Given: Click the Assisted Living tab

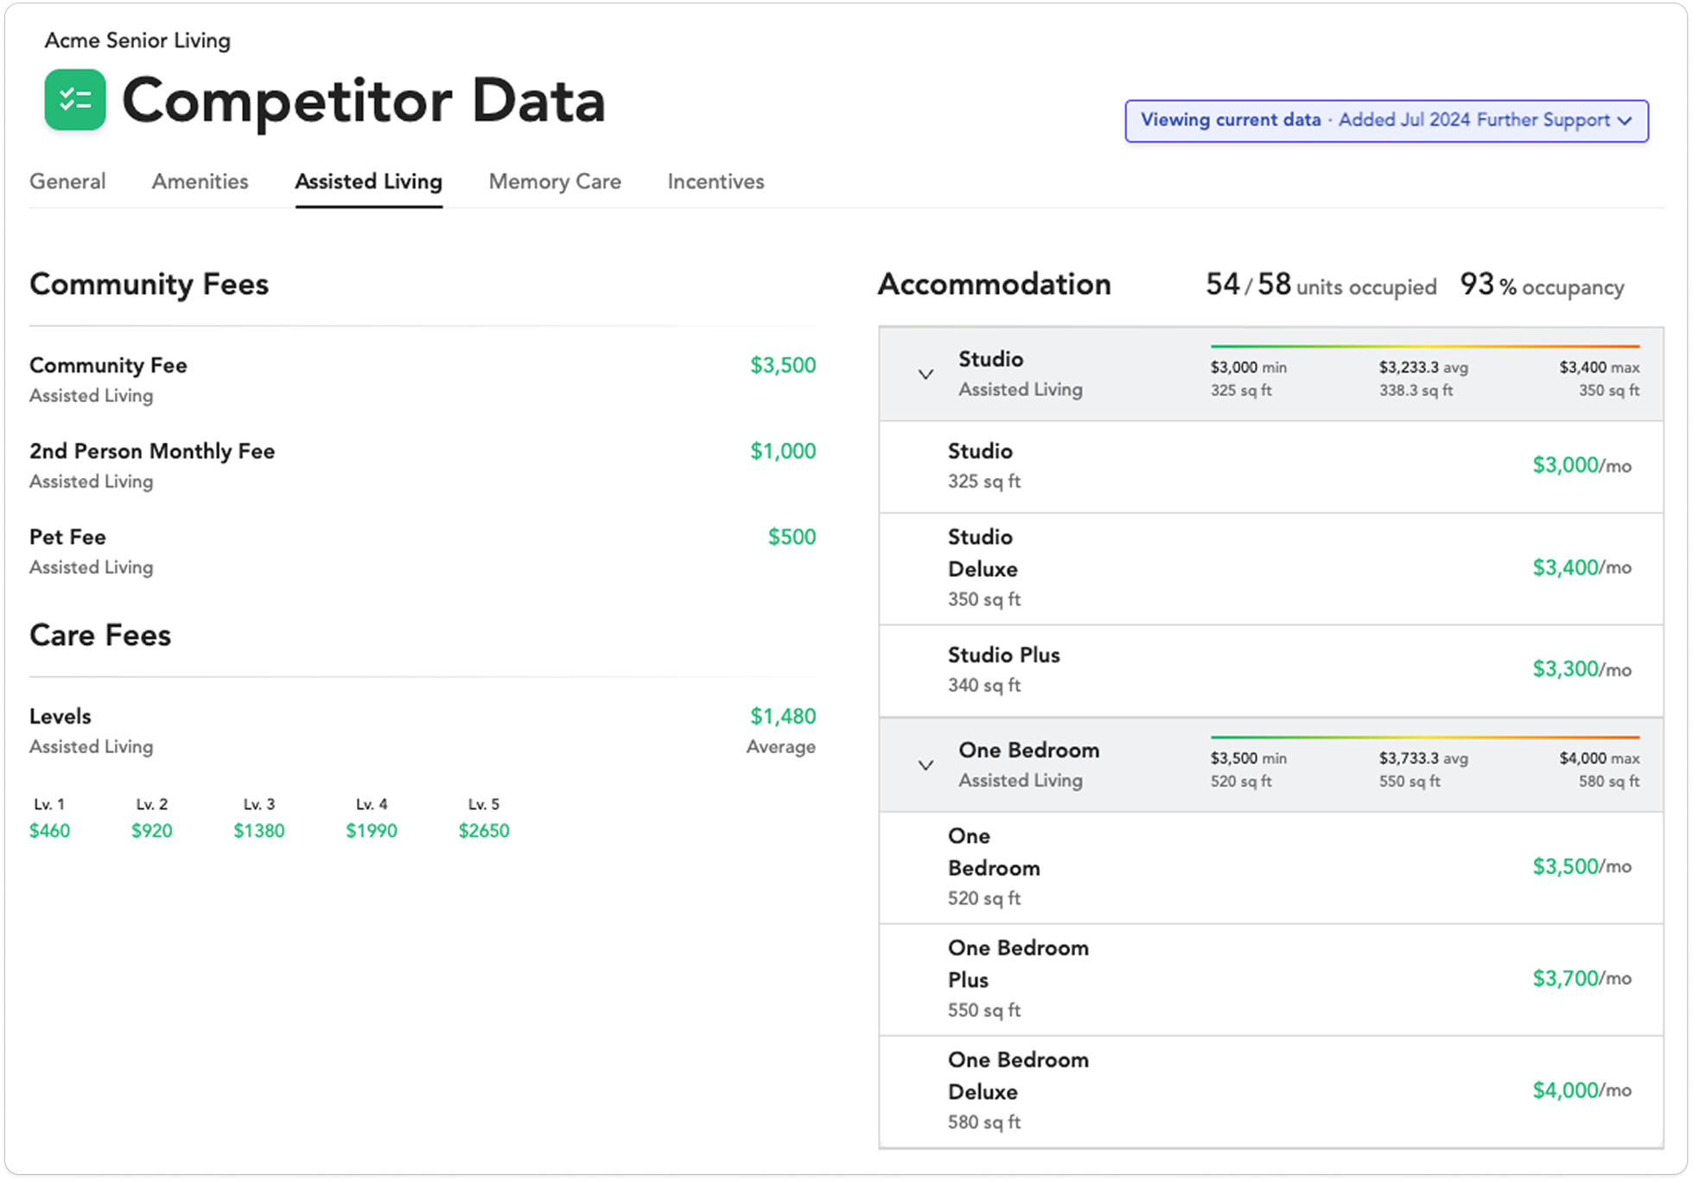Looking at the screenshot, I should tap(368, 182).
